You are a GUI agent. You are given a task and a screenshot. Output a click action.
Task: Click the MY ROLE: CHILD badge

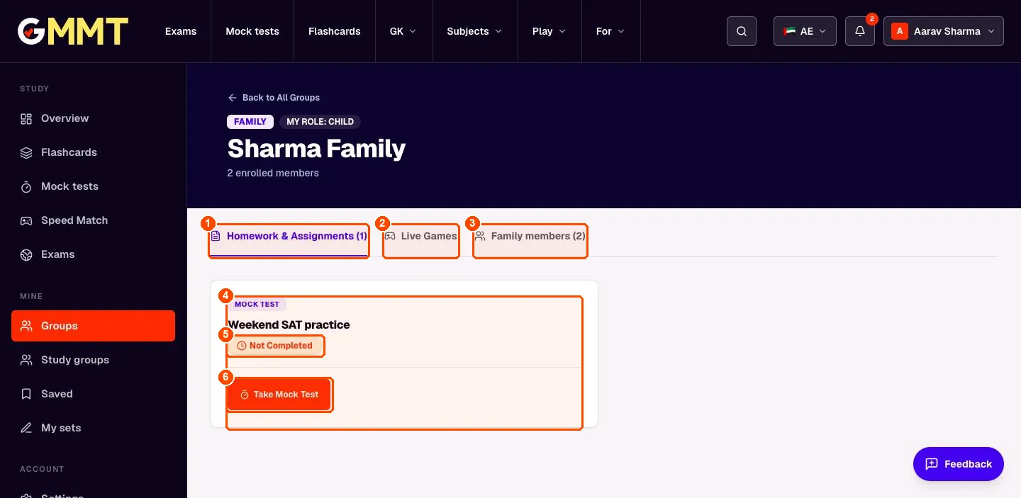pos(320,122)
